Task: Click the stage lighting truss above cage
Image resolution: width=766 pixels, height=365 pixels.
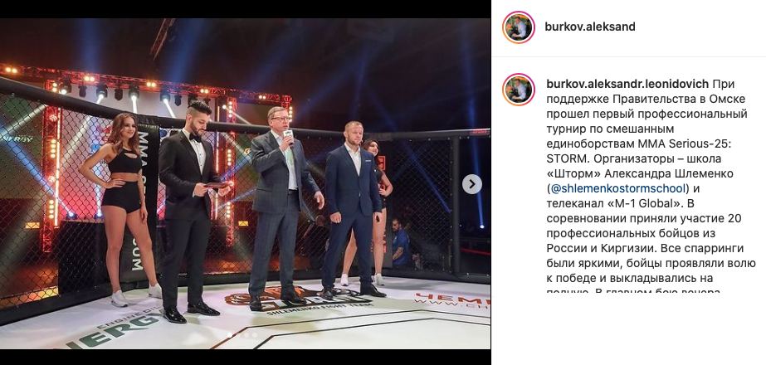Action: click(x=147, y=84)
